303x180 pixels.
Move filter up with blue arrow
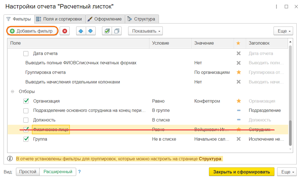tap(81, 31)
